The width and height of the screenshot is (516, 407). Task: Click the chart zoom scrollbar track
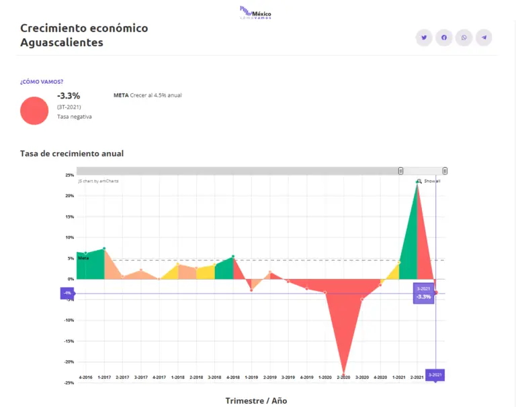[x=235, y=171]
